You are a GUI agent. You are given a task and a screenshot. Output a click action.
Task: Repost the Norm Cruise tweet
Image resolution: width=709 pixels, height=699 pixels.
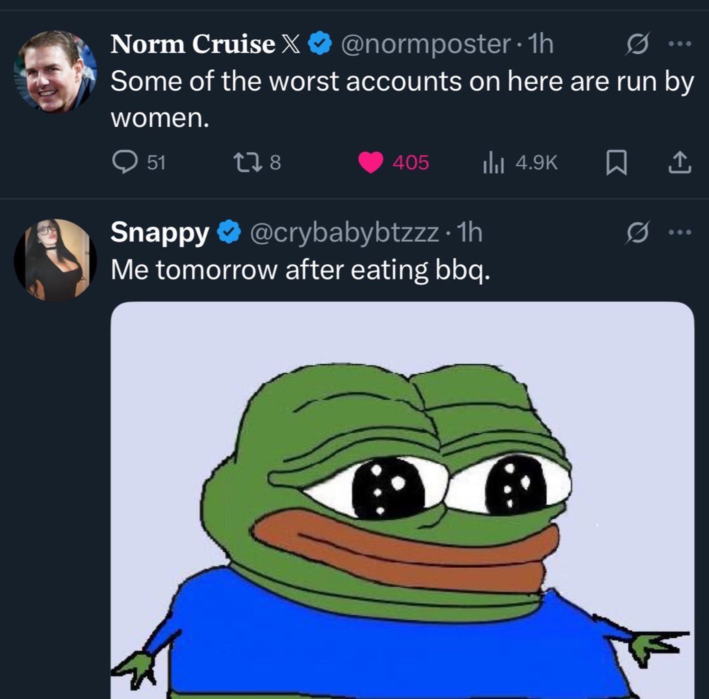pos(257,162)
